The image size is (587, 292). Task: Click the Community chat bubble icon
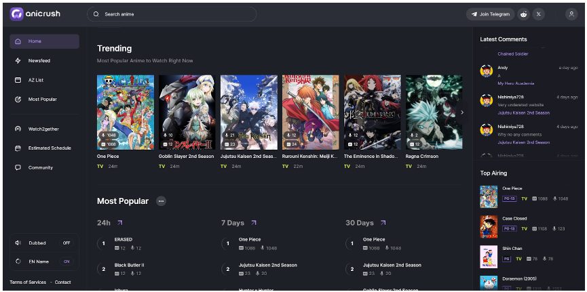pos(18,167)
